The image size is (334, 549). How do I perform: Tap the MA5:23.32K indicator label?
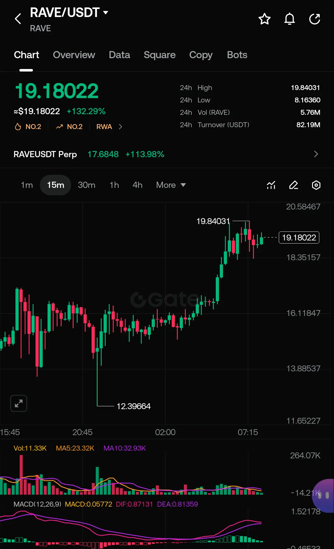point(75,448)
